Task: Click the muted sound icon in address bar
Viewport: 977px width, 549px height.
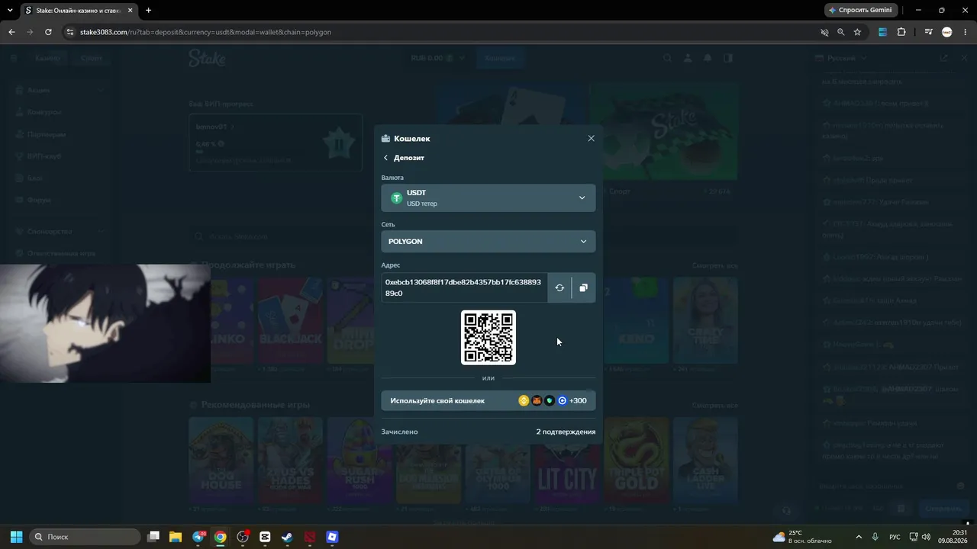Action: point(824,32)
